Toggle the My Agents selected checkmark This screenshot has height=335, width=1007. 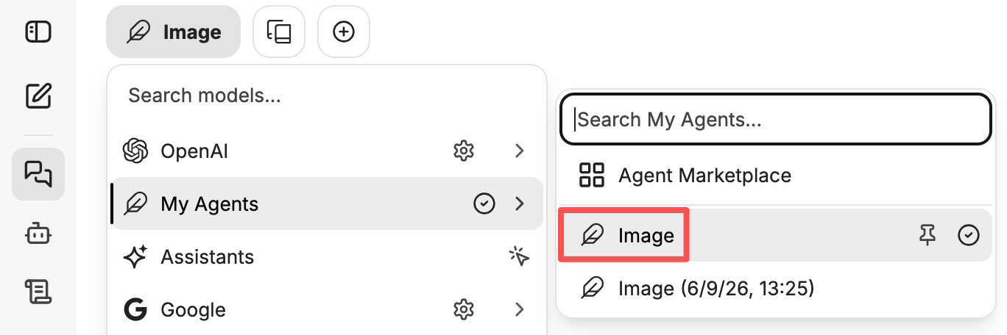[x=483, y=203]
